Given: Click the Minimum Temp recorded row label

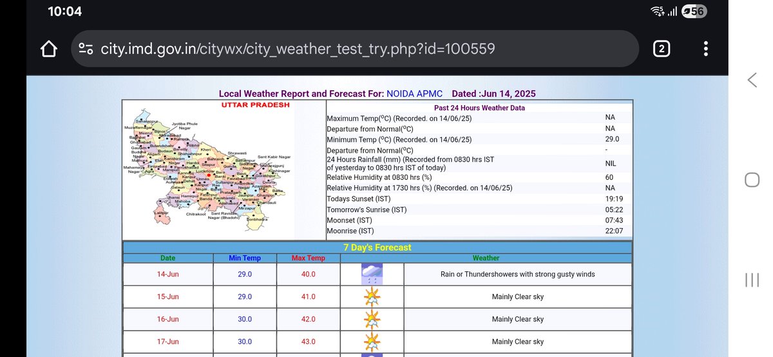Looking at the screenshot, I should (399, 139).
